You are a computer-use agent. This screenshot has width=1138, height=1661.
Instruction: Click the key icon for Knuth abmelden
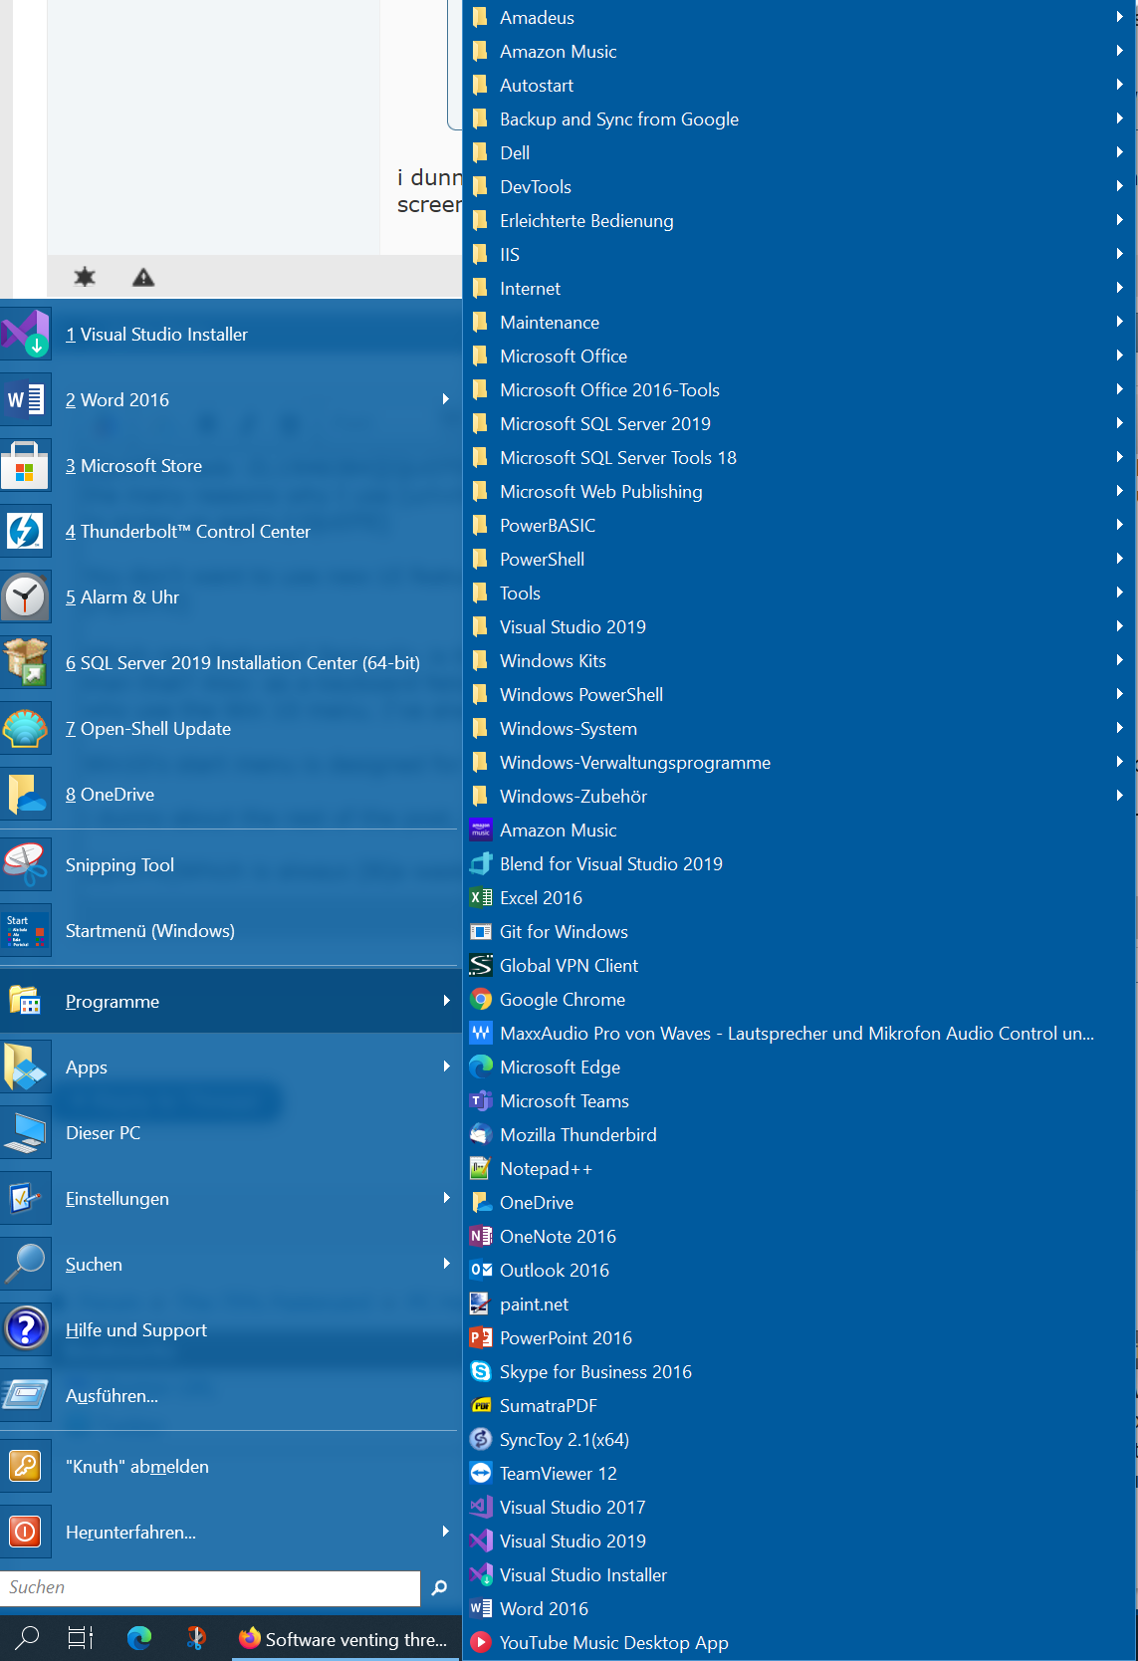(x=26, y=1467)
